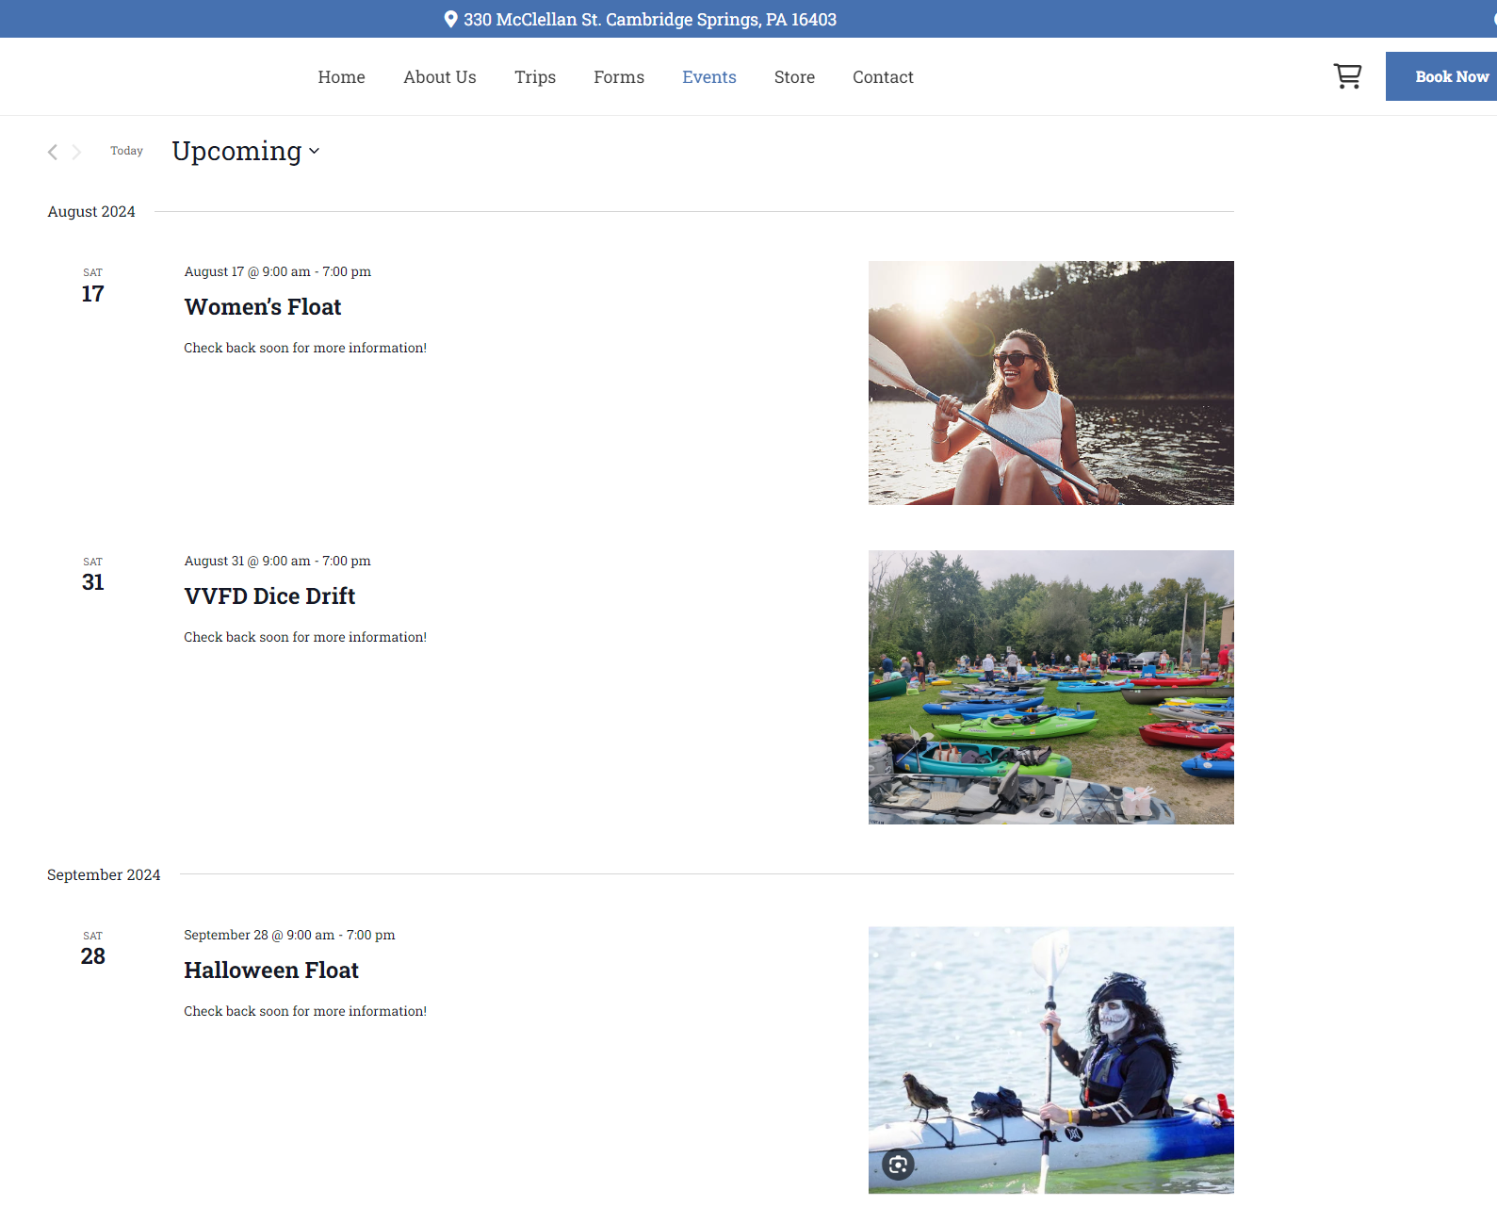Open the VVFD Dice Drift event title
Image resolution: width=1497 pixels, height=1207 pixels.
point(269,596)
